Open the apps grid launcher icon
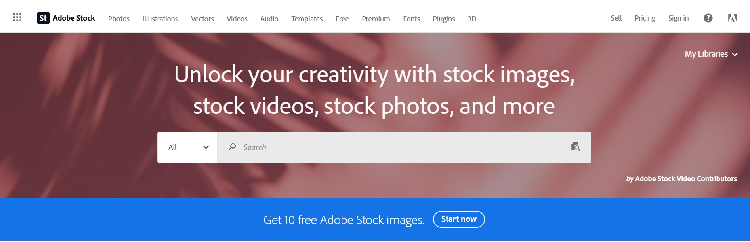The width and height of the screenshot is (750, 242). point(17,17)
